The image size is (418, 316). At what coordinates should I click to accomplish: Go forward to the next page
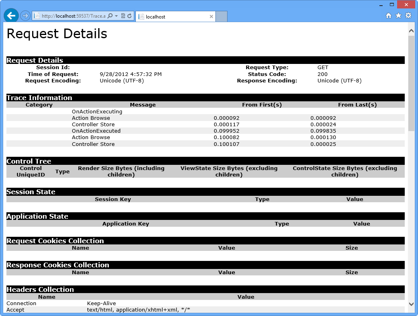[25, 15]
